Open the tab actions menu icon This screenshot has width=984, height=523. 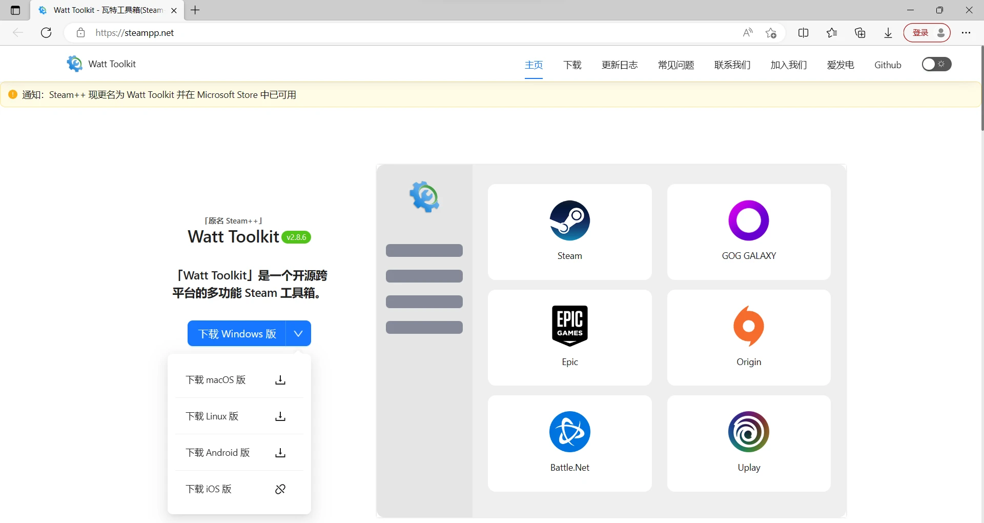coord(15,10)
